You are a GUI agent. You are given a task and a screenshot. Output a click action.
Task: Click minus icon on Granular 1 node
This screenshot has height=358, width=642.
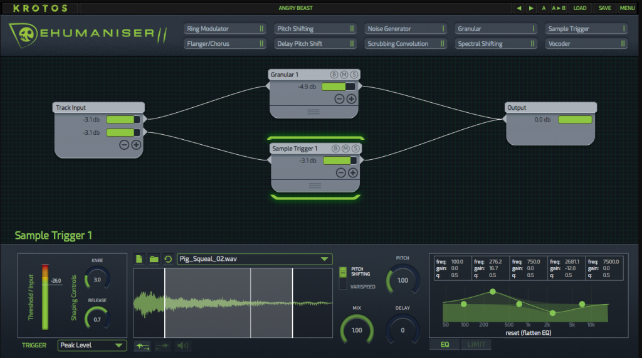(x=339, y=98)
